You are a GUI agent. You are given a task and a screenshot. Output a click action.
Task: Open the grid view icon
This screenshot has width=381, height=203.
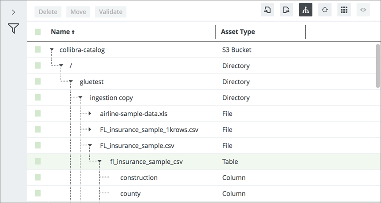(x=344, y=10)
